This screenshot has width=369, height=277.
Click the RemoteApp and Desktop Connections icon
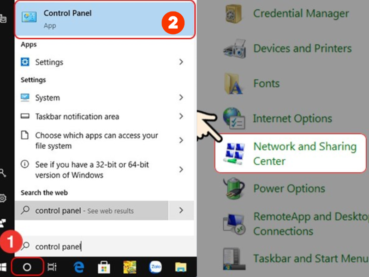234,224
